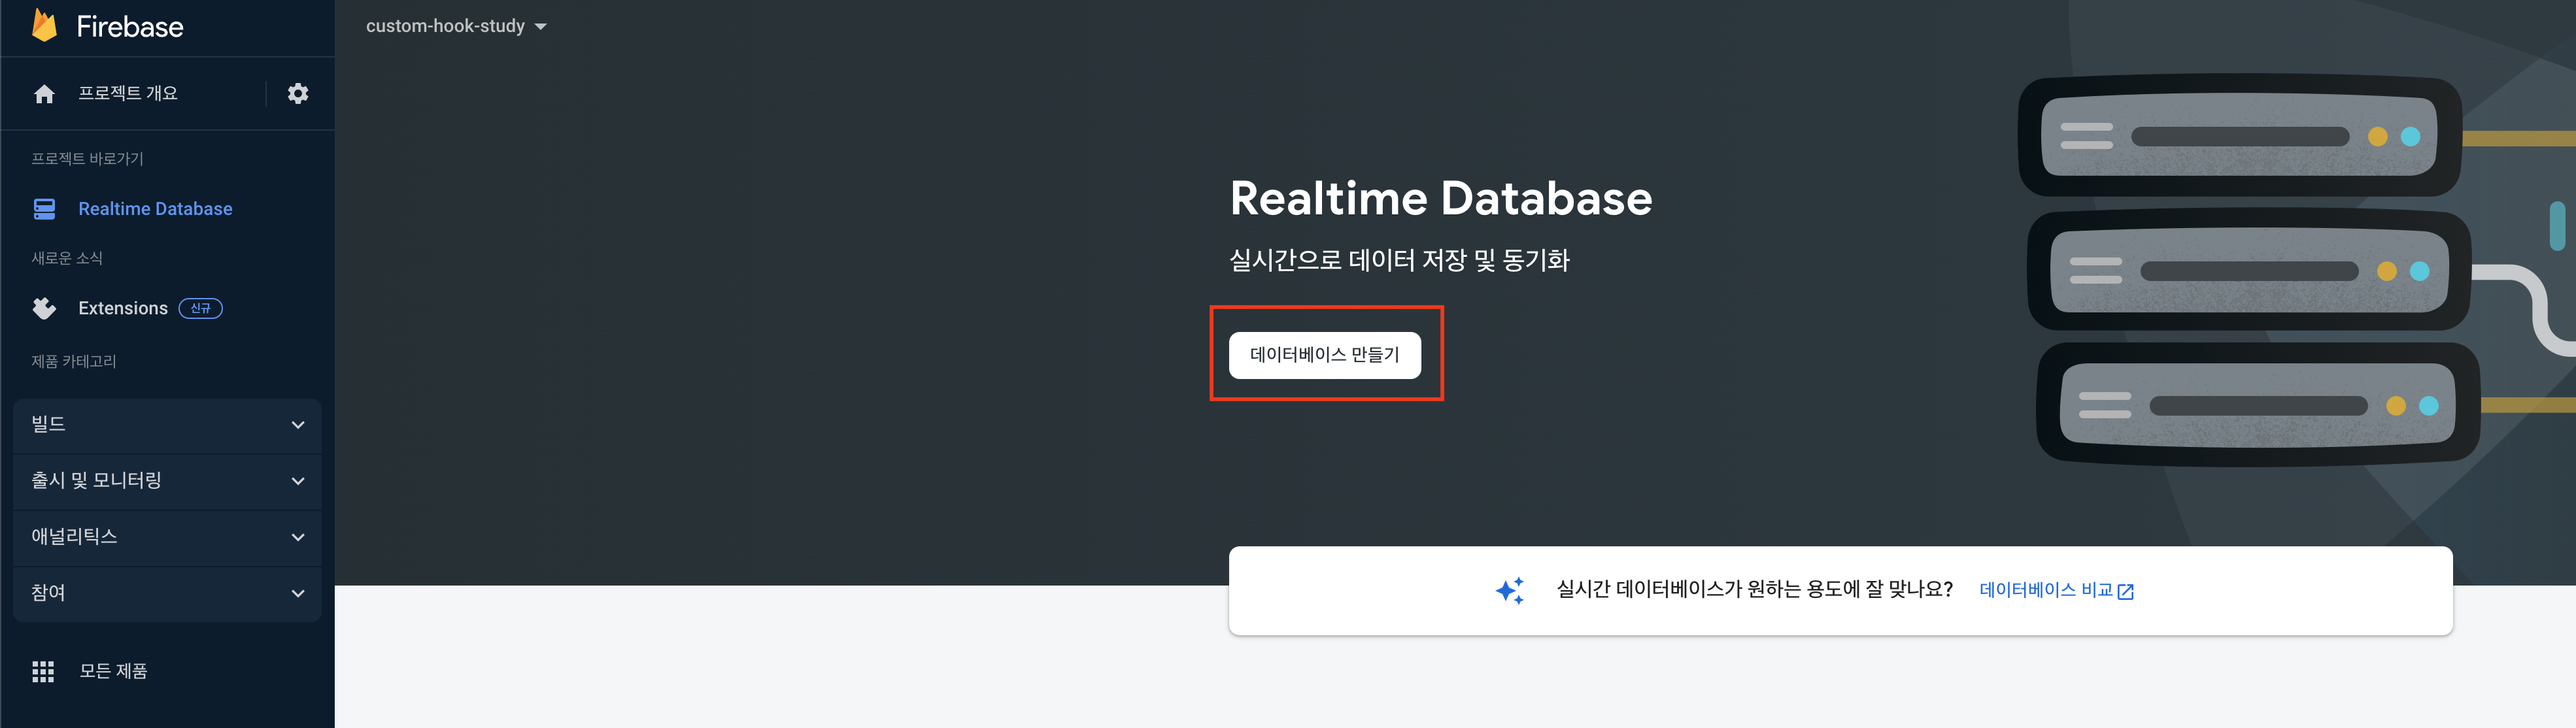
Task: Expand the 참여 category chevron
Action: (x=298, y=593)
